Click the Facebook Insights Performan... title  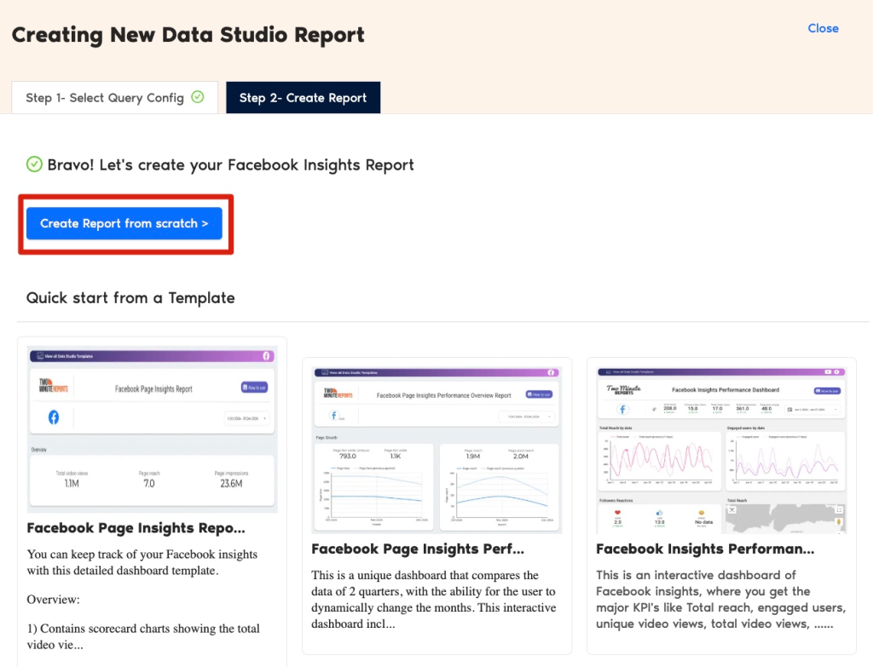705,549
